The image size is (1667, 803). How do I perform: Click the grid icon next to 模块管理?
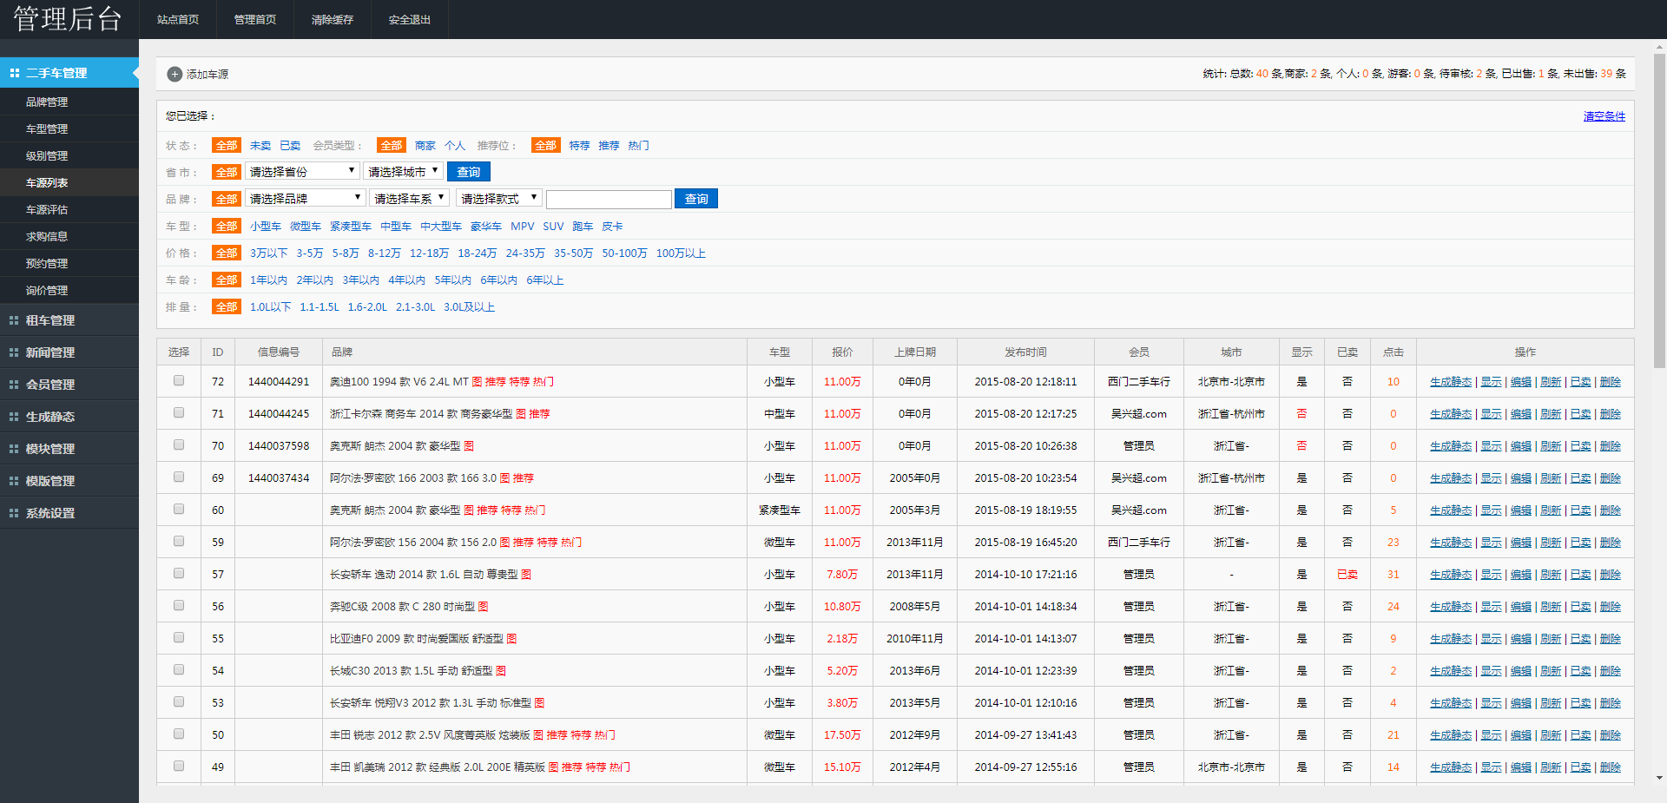tap(14, 449)
